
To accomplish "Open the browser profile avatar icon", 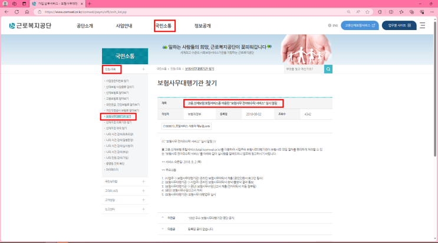I will coord(5,4).
